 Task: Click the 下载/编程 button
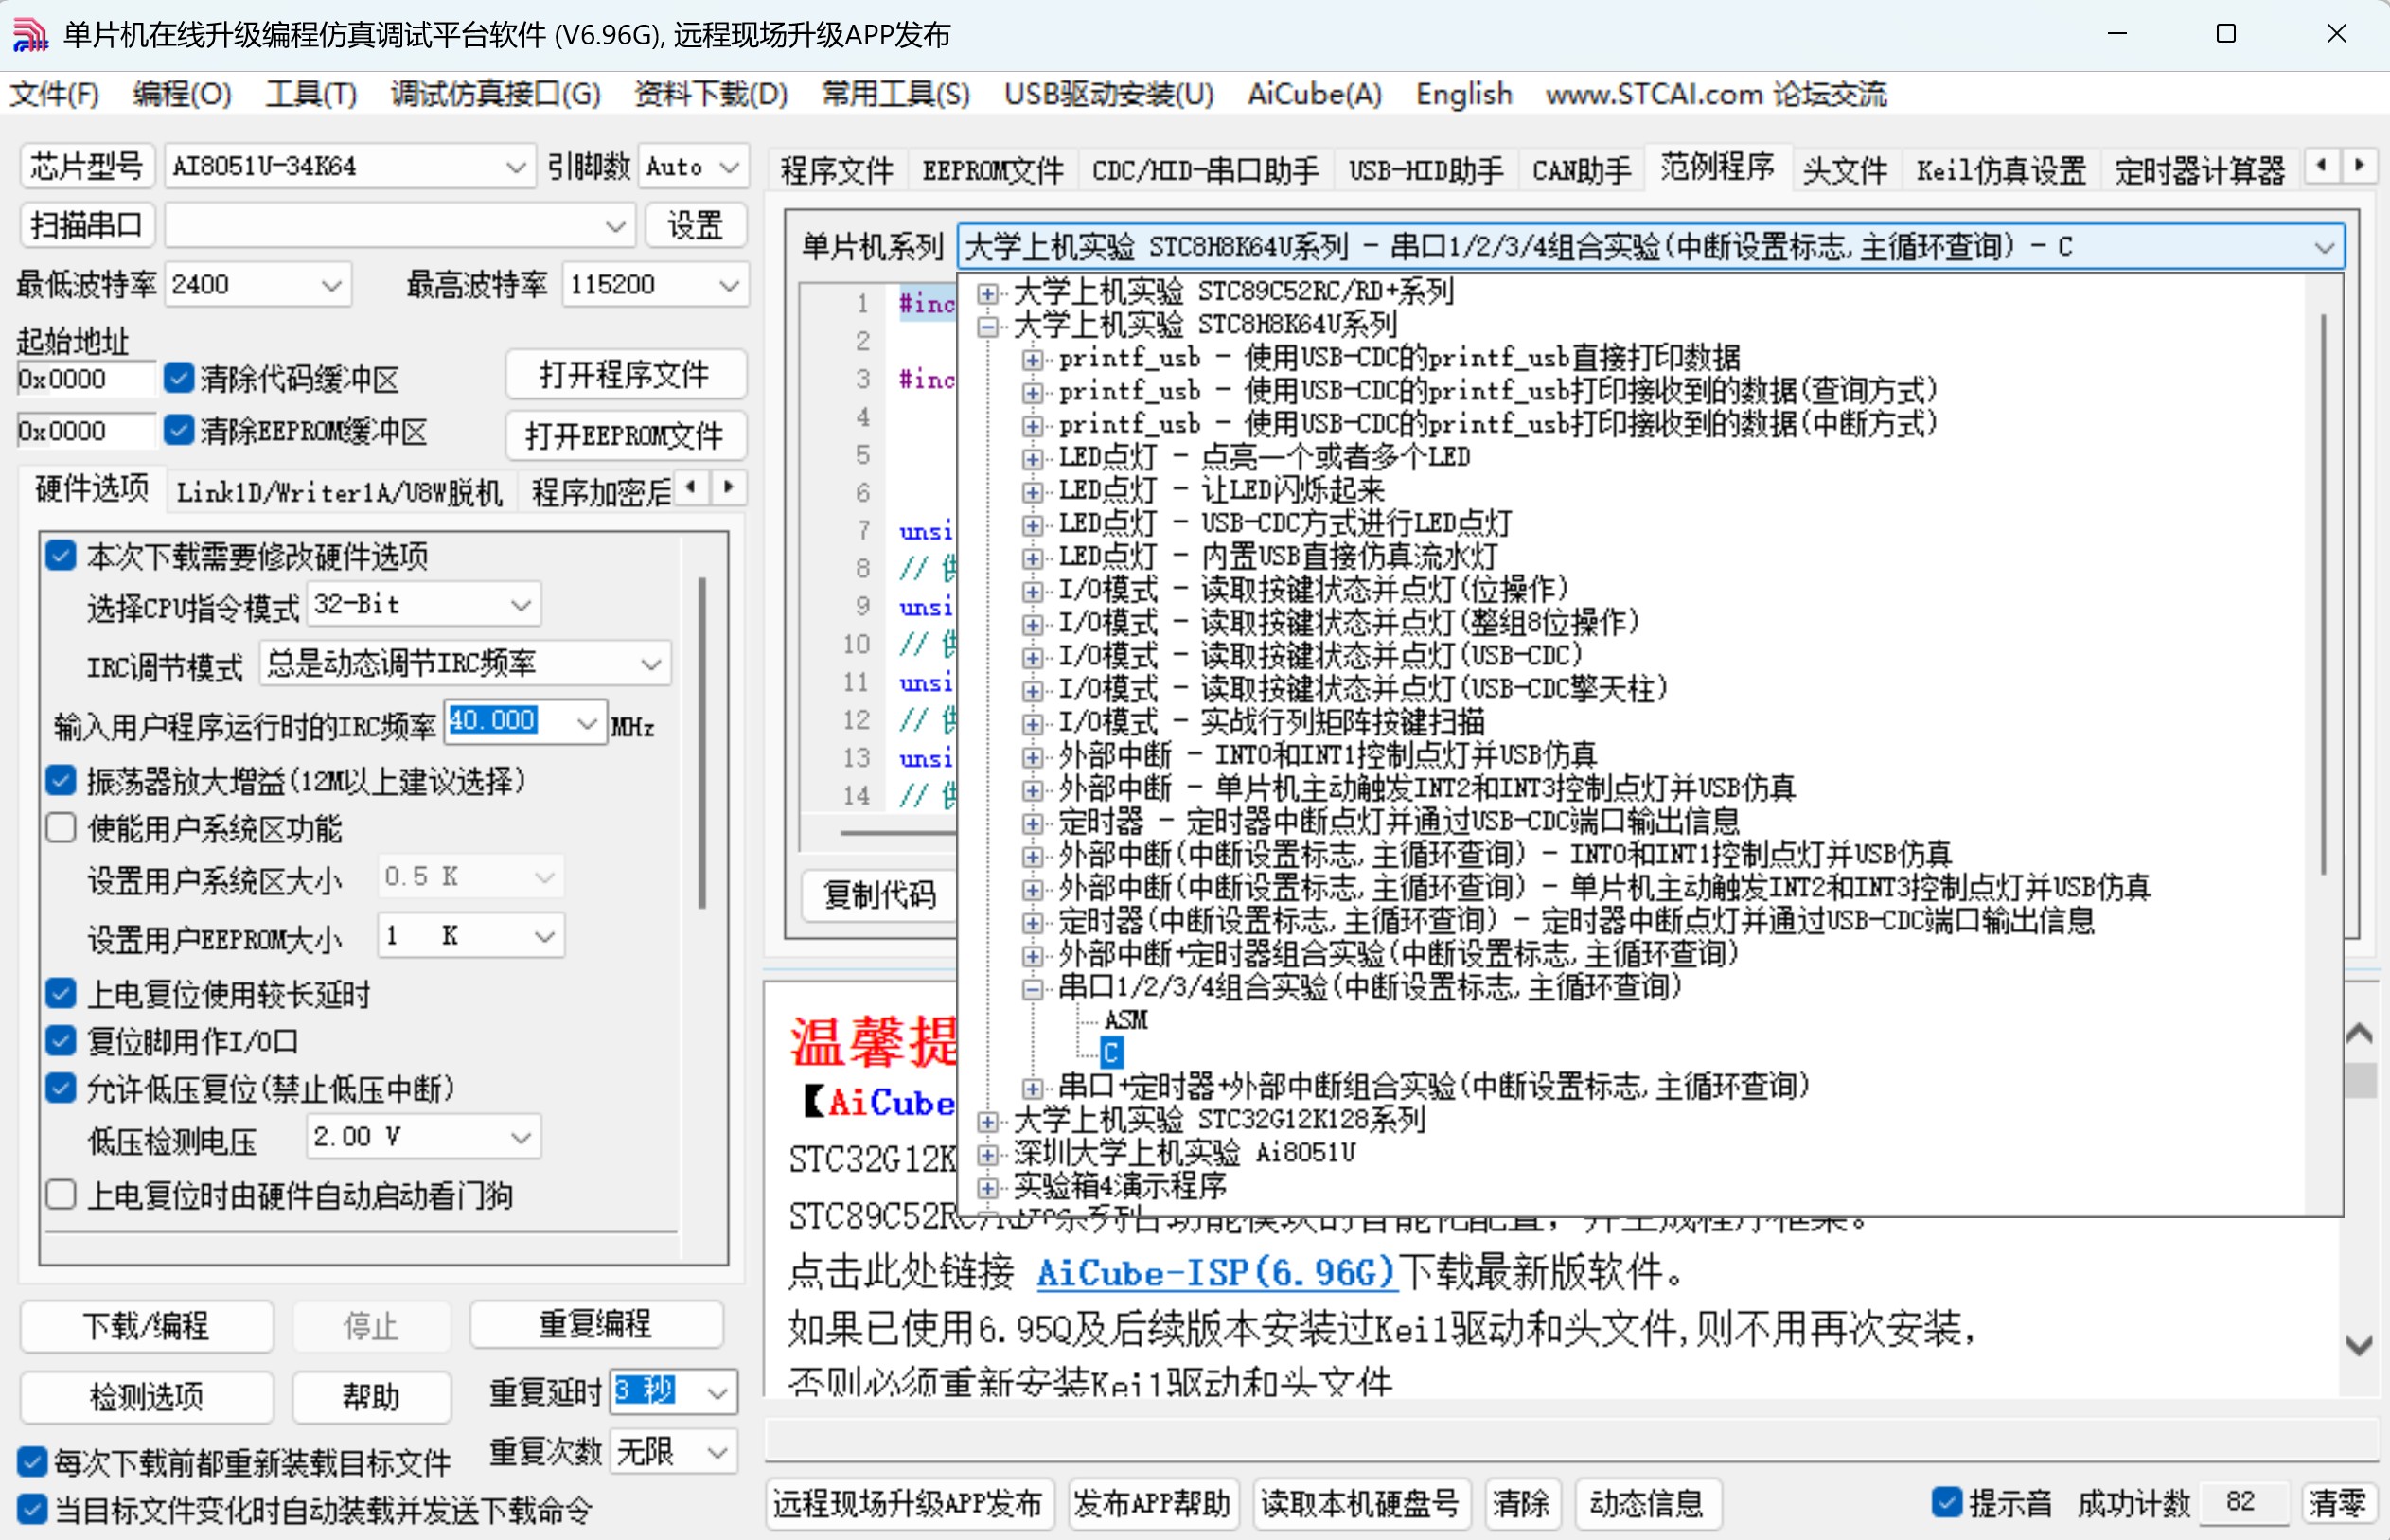(146, 1326)
